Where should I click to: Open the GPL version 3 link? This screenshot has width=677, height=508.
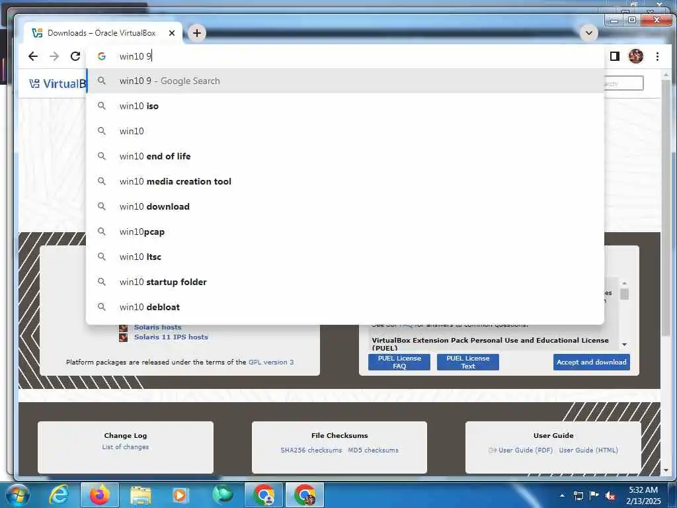pos(271,362)
